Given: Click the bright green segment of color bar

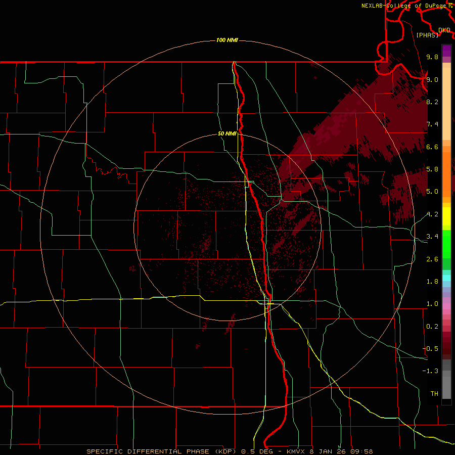Looking at the screenshot, I should click(x=446, y=244).
